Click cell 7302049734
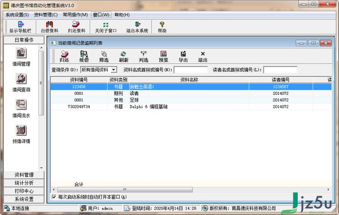The width and height of the screenshot is (339, 215). [x=79, y=107]
